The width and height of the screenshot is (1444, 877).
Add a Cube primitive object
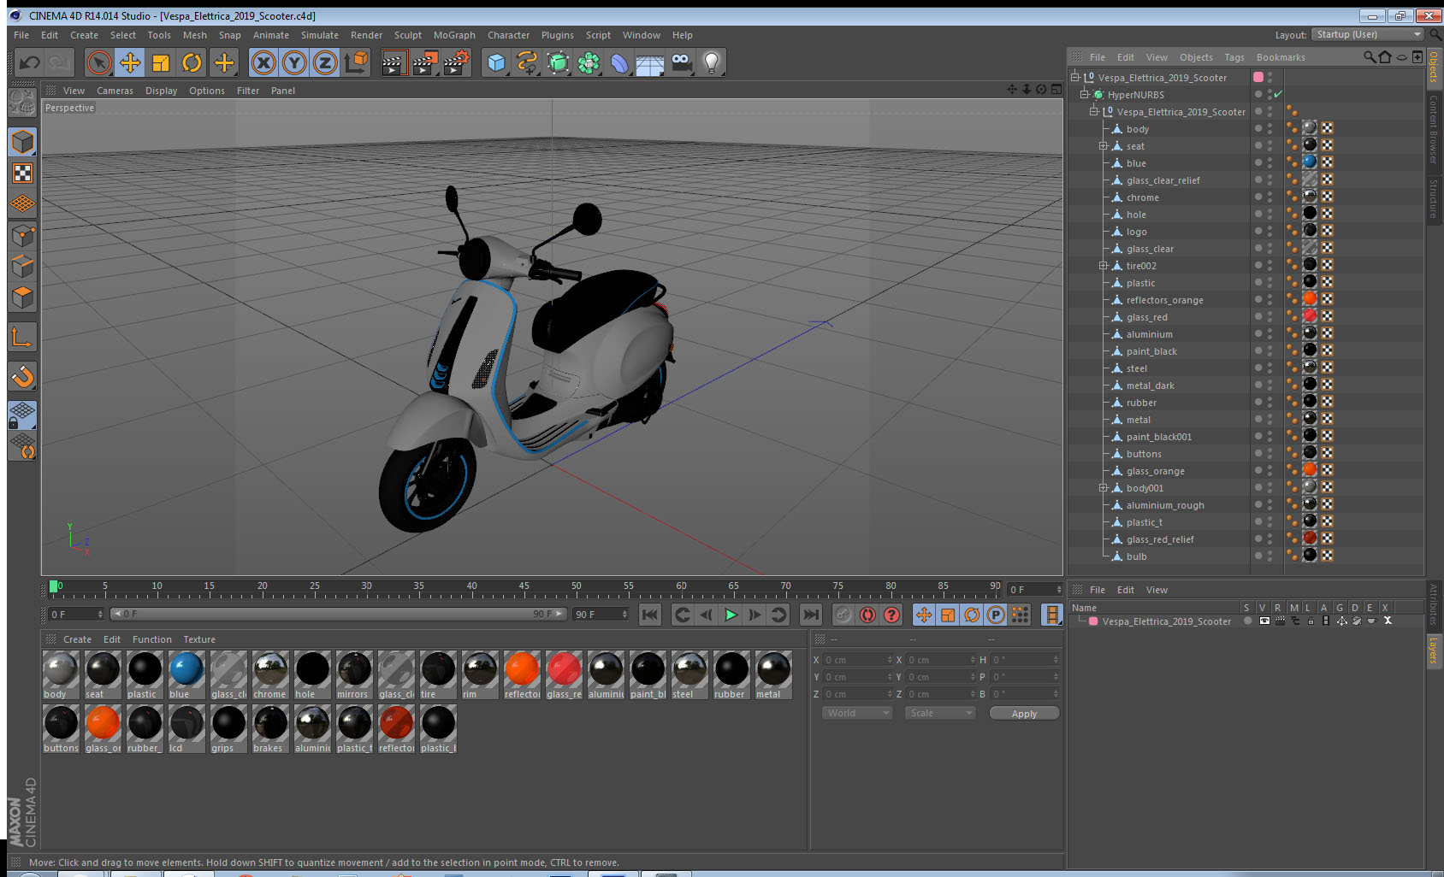click(x=496, y=62)
